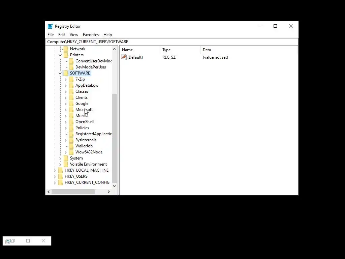Close the small minimized window

[43, 241]
